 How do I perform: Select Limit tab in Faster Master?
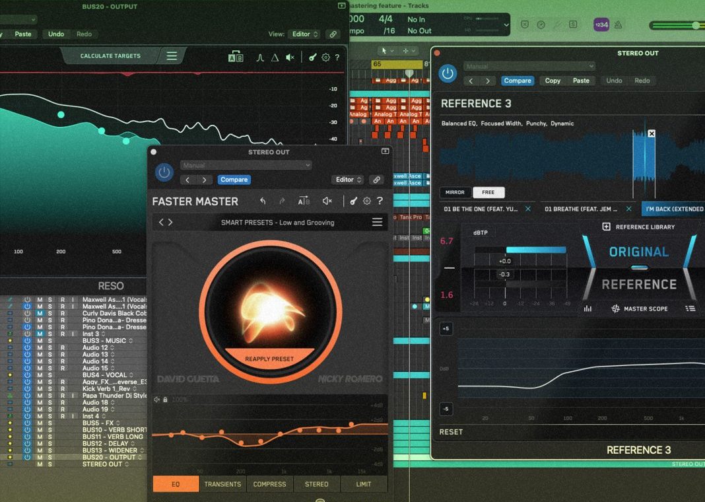[x=364, y=484]
